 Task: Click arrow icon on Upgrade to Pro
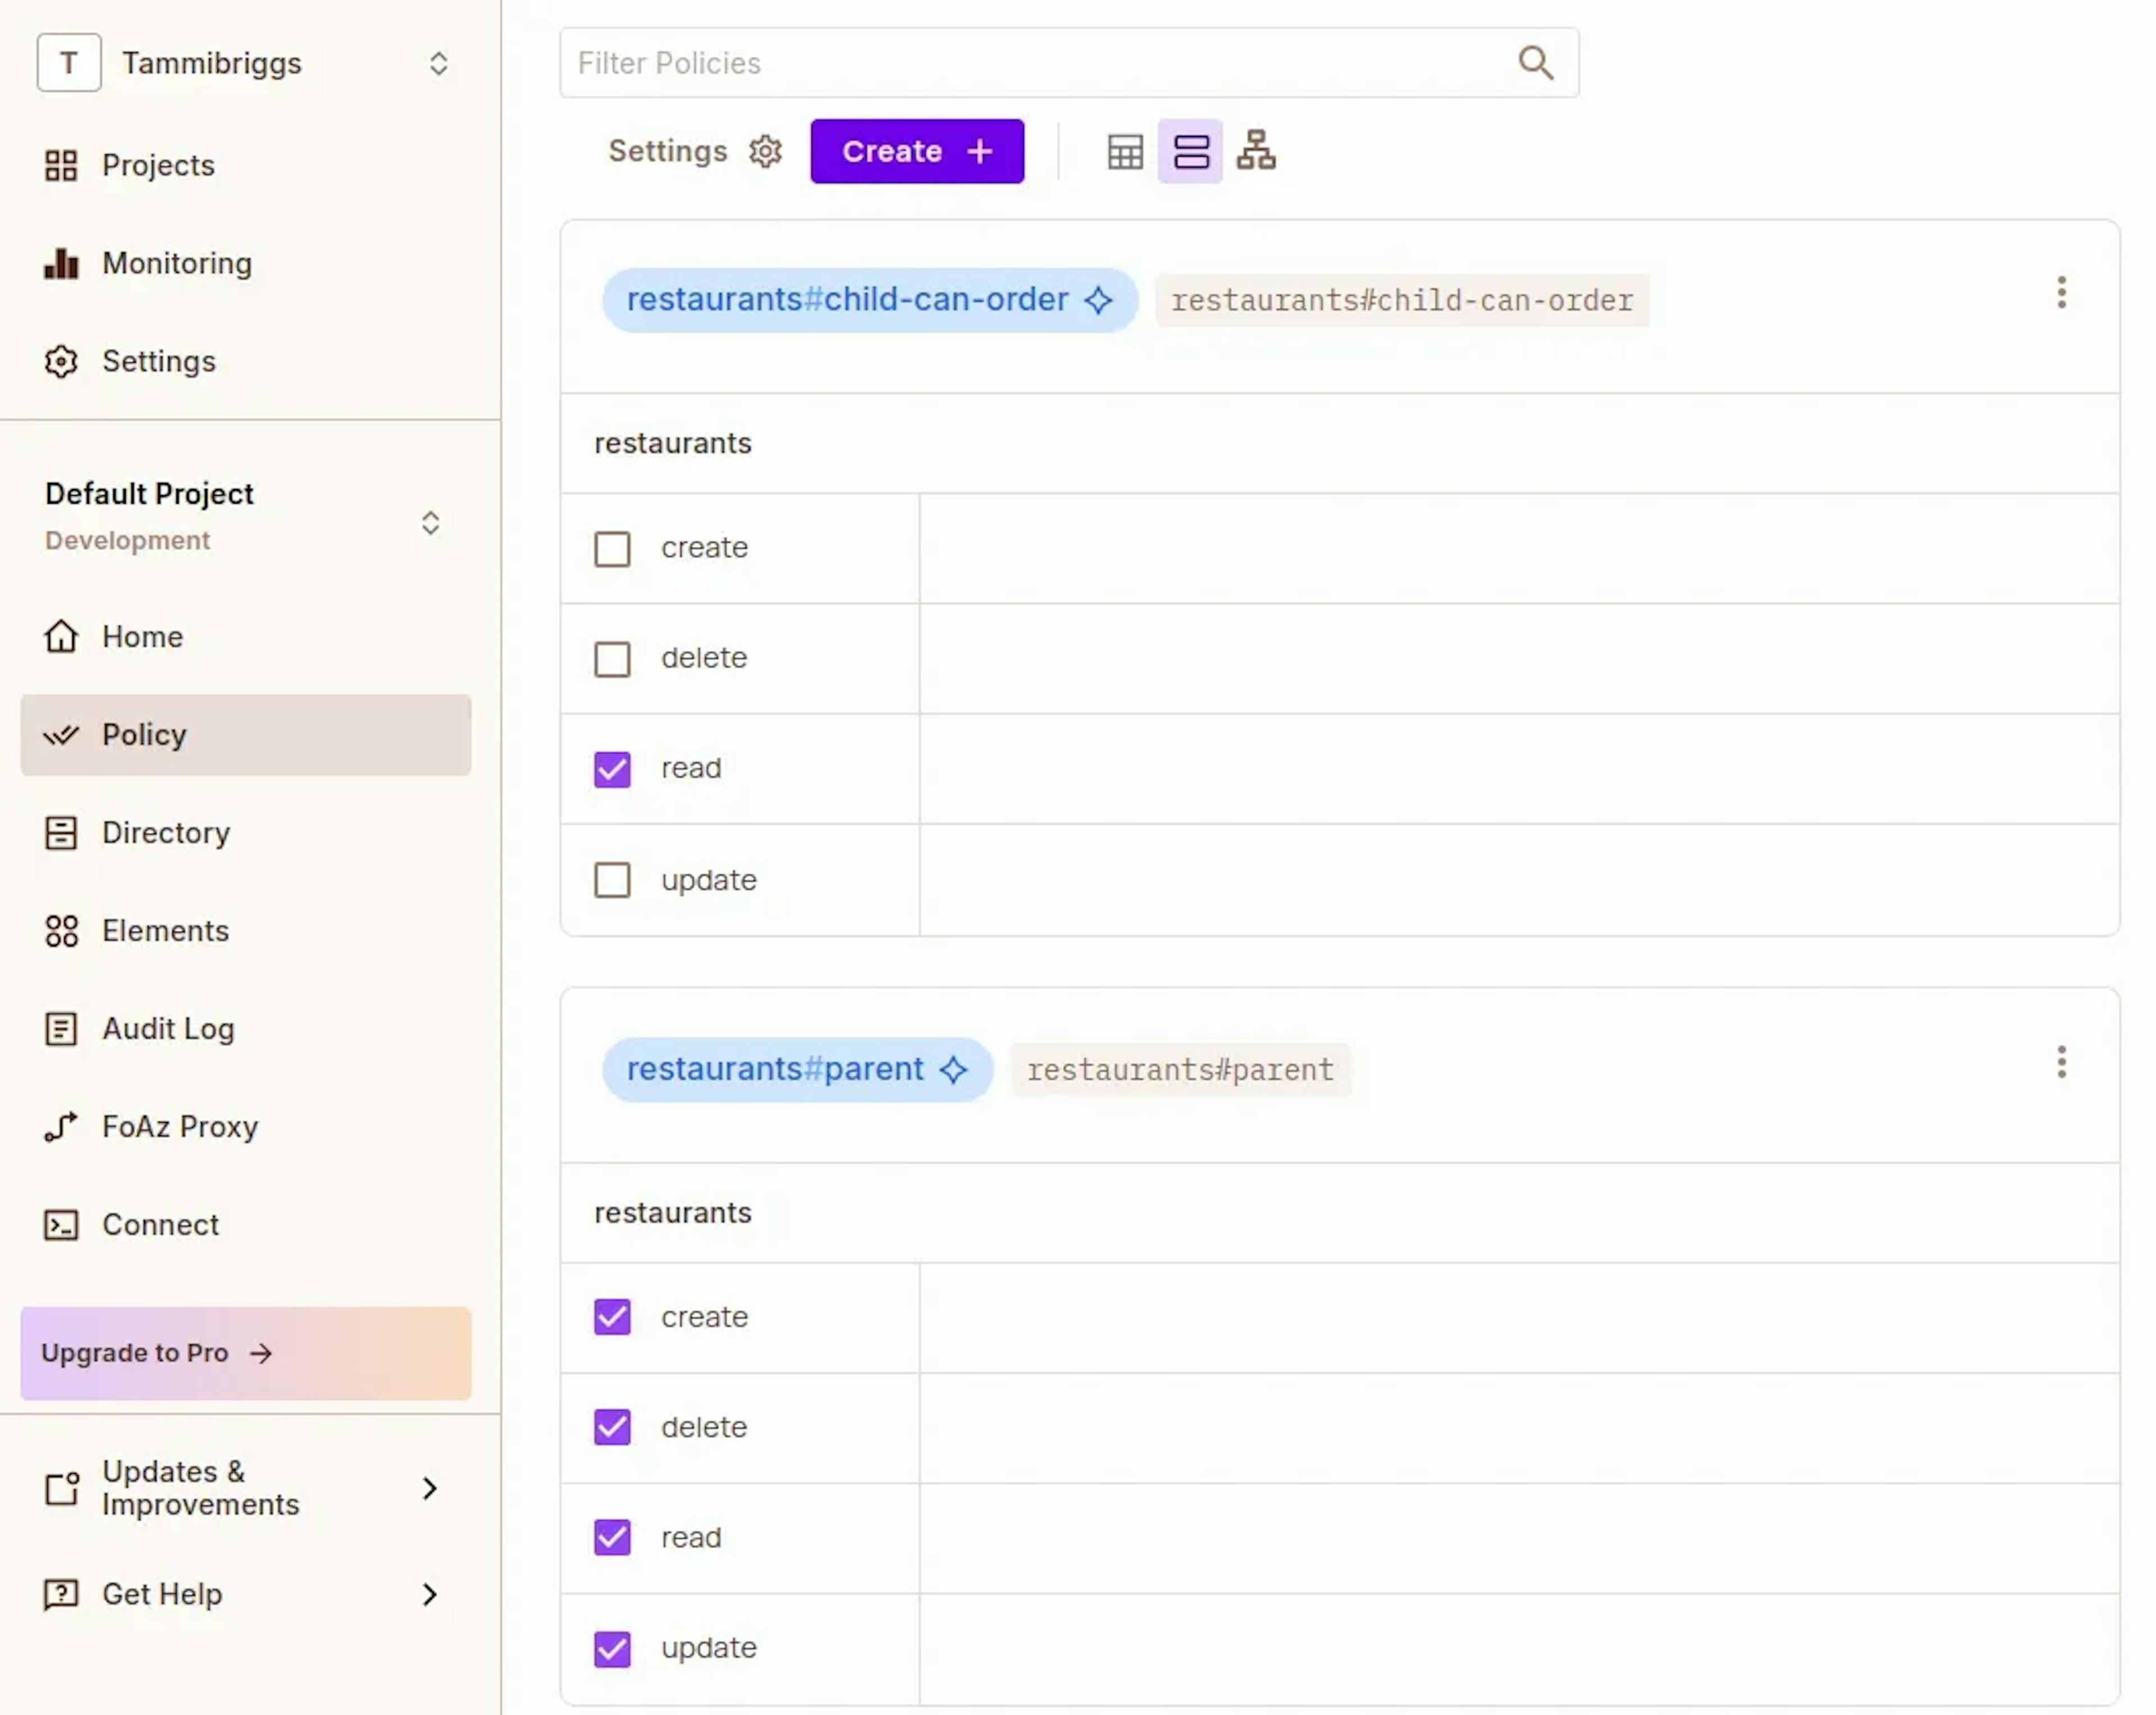tap(261, 1353)
